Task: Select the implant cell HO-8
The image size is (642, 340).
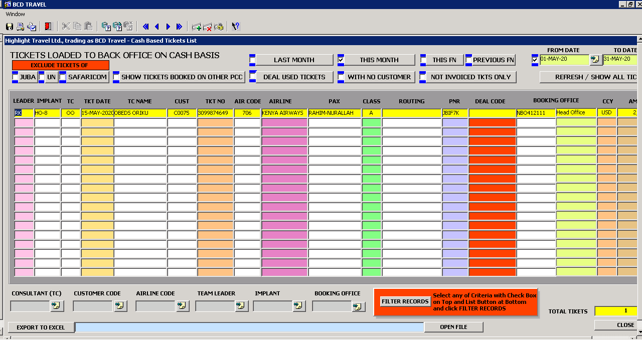Action: point(47,113)
